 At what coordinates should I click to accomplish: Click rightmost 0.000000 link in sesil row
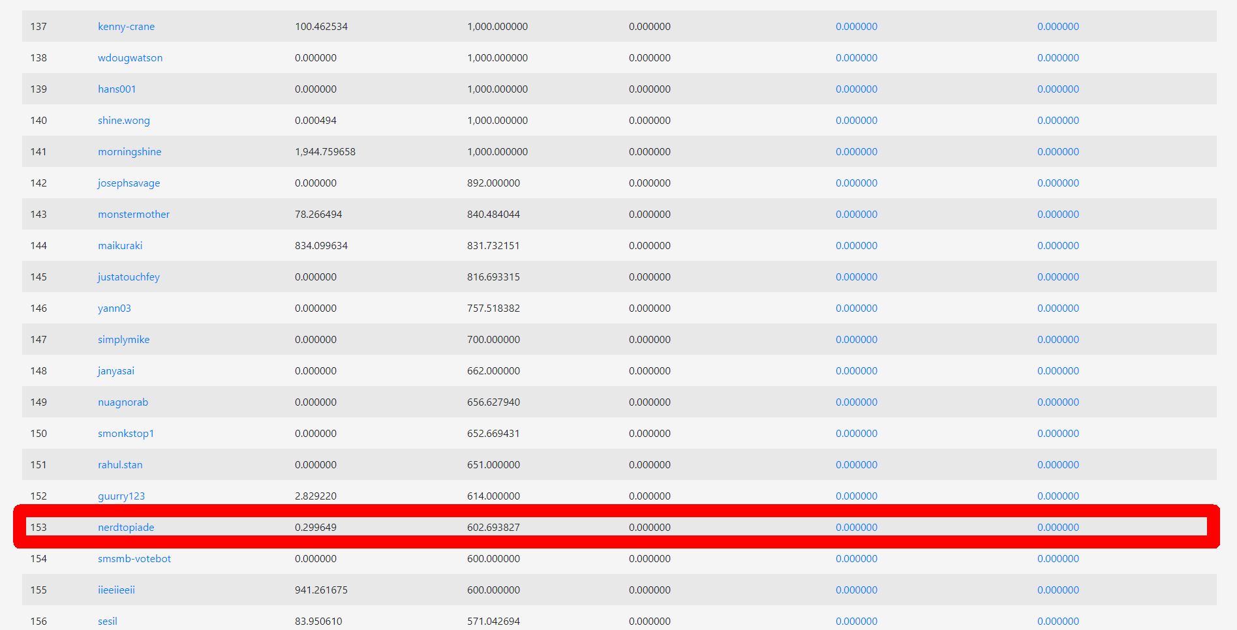tap(1058, 622)
